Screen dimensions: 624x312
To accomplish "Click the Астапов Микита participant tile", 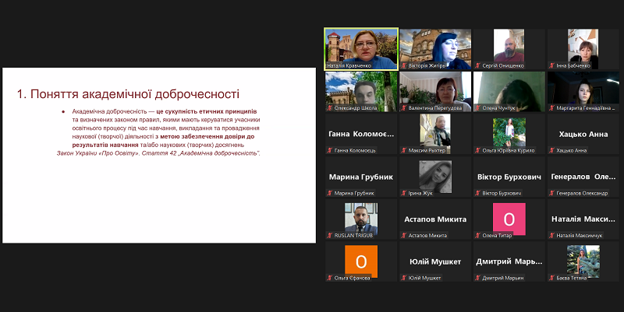I will 435,219.
